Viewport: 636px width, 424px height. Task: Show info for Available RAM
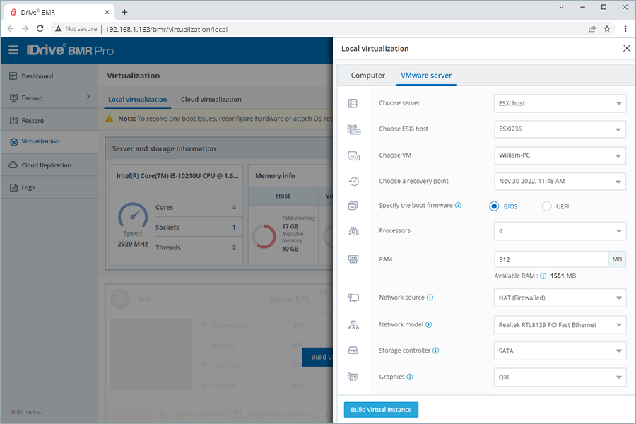click(x=543, y=276)
